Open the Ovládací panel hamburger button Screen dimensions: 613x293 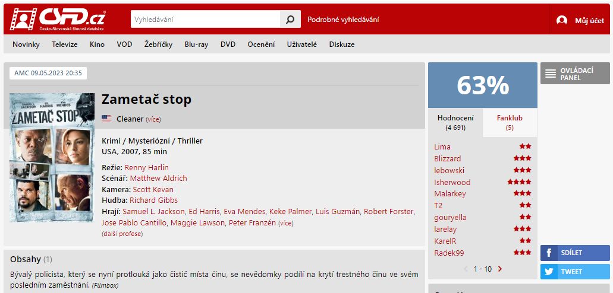tap(575, 74)
